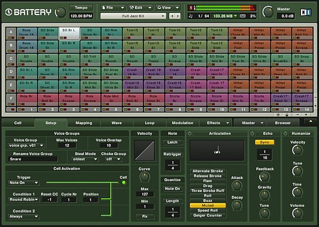This screenshot has width=319, height=227.
Task: Open the Voice Group dropdown
Action: pos(26,145)
